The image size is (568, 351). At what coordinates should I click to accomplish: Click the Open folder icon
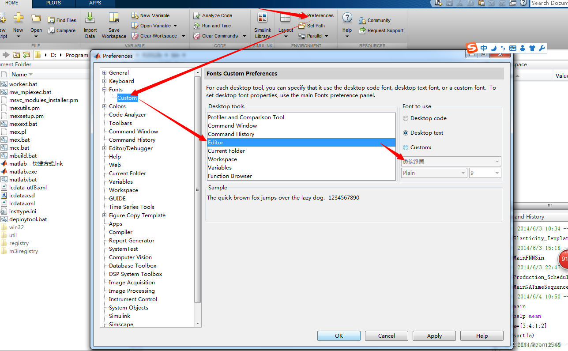pyautogui.click(x=36, y=19)
